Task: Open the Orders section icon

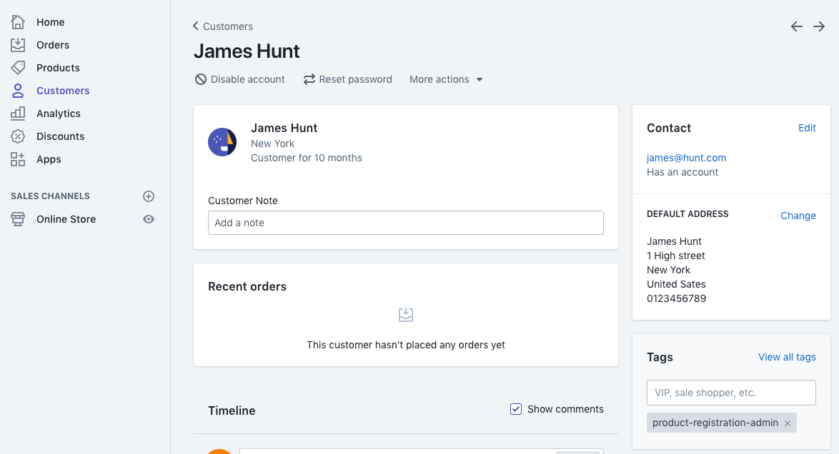Action: point(18,45)
